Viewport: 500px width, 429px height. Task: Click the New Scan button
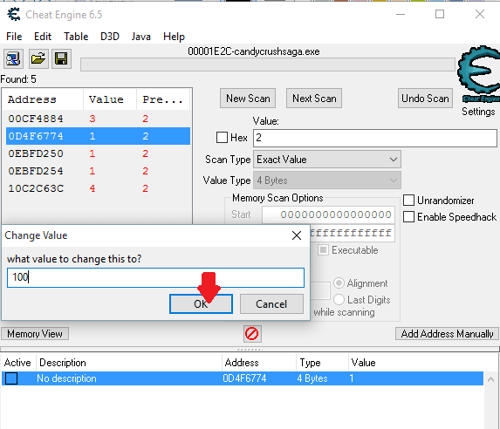pos(248,99)
